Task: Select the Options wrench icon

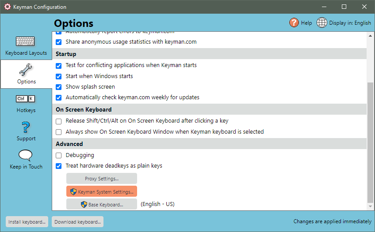Action: click(x=26, y=70)
